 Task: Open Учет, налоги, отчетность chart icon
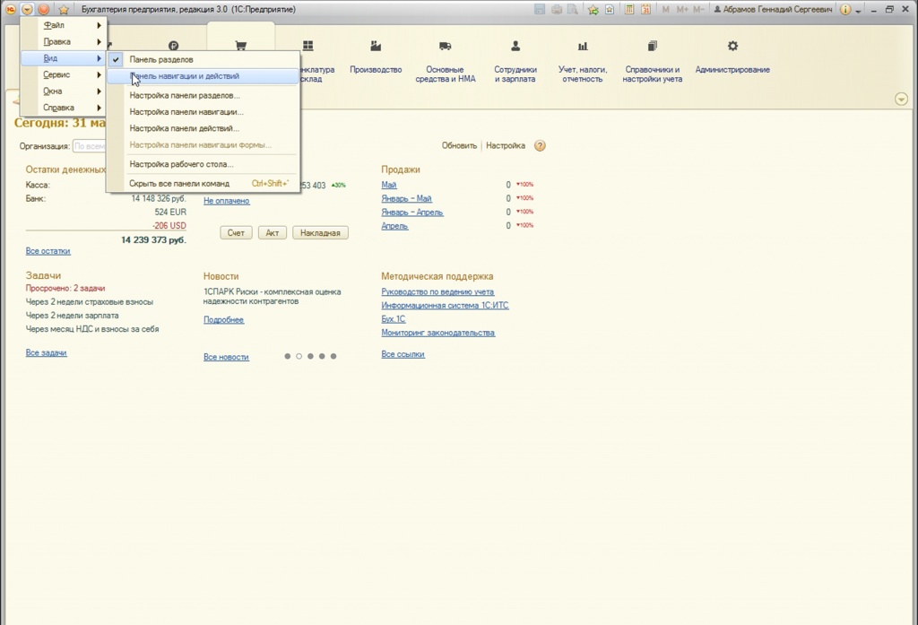point(583,46)
